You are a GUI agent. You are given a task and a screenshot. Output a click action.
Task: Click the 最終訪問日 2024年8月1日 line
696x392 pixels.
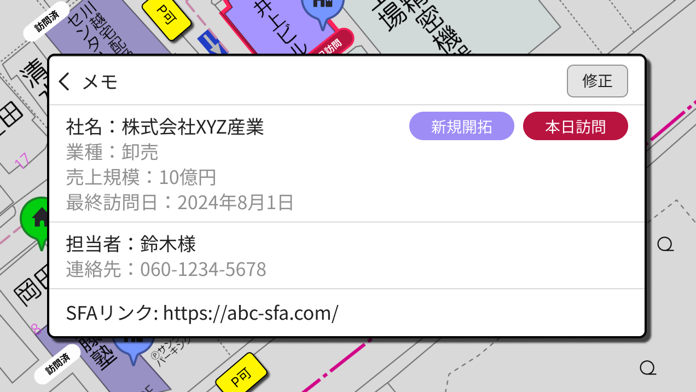point(179,203)
